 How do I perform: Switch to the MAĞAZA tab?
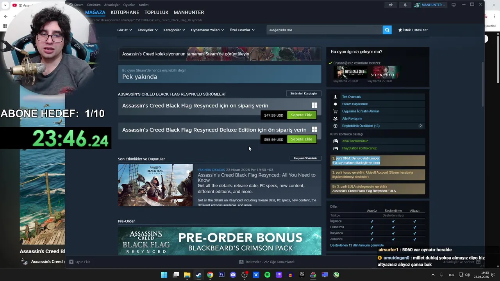point(95,12)
